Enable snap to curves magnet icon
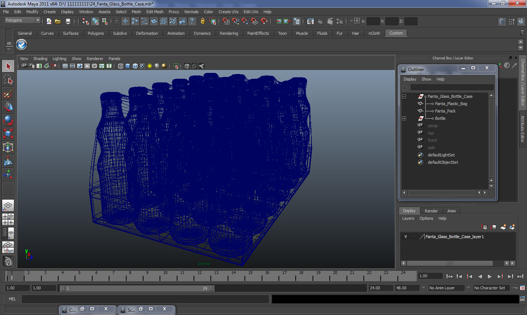Viewport: 527px width, 315px height. click(236, 21)
